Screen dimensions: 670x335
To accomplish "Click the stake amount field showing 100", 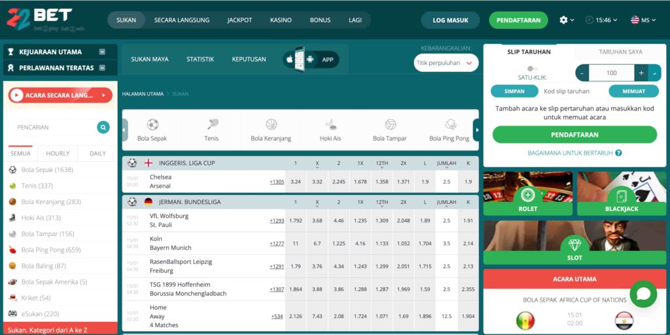I will (612, 73).
